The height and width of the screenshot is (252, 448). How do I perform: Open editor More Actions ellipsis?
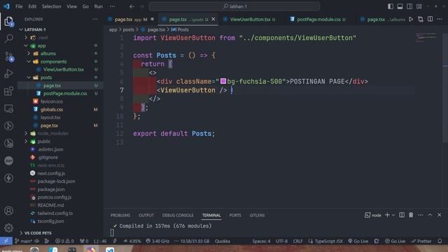(x=440, y=19)
